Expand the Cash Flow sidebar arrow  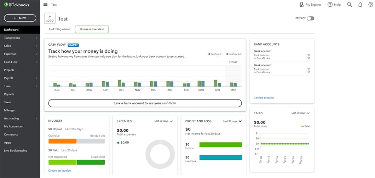click(x=36, y=62)
